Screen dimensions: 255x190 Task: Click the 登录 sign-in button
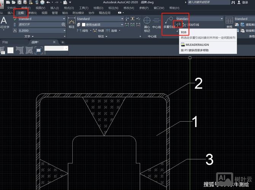click(245, 2)
